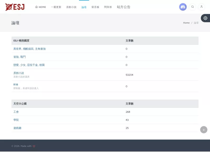Viewport: 210px width, 158px height.
Task: Click ESJ-曉朔國度 table header
Action: [21, 41]
